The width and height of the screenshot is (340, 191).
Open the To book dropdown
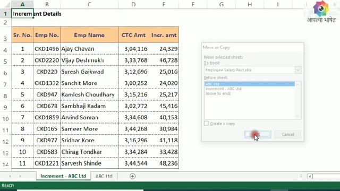pos(298,70)
